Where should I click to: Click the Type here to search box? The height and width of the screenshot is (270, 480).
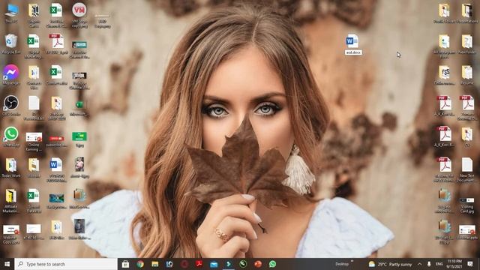coord(65,264)
